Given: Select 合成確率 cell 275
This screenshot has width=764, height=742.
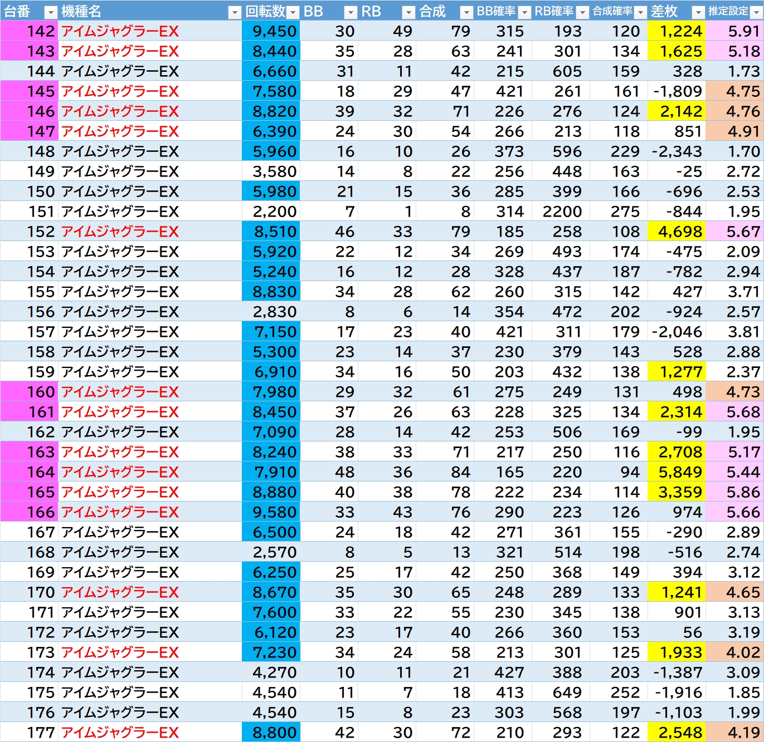Looking at the screenshot, I should (x=619, y=212).
